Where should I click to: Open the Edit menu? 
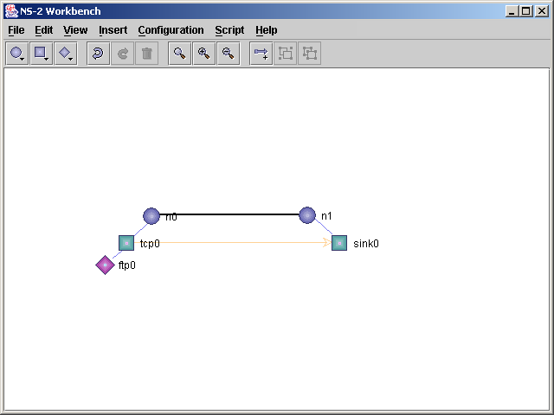(x=44, y=30)
